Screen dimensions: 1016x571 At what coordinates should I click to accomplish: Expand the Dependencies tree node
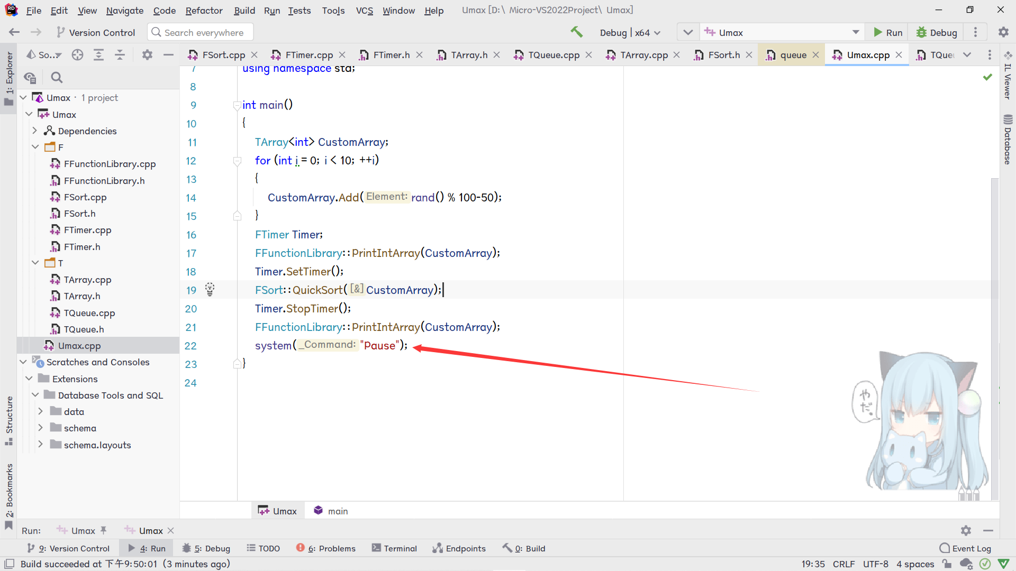(x=35, y=131)
